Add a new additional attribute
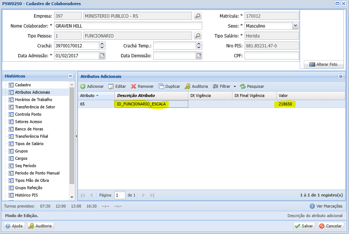The height and width of the screenshot is (234, 349). tap(92, 86)
